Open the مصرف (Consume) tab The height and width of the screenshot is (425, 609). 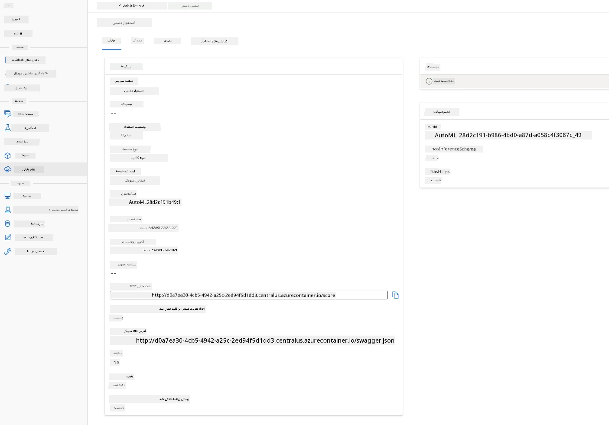pyautogui.click(x=168, y=41)
